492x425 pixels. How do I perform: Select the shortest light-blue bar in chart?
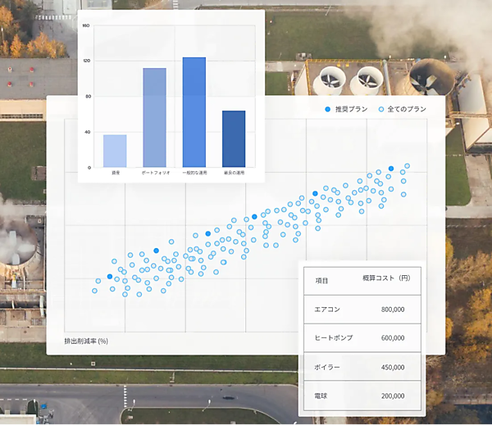point(115,151)
